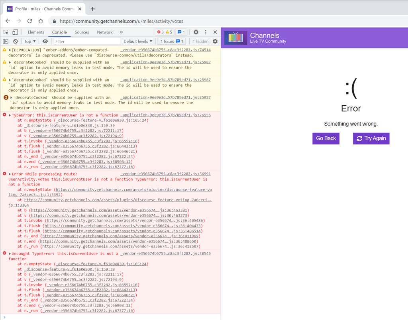Open the Default levels dropdown
The height and width of the screenshot is (320, 408).
137,41
